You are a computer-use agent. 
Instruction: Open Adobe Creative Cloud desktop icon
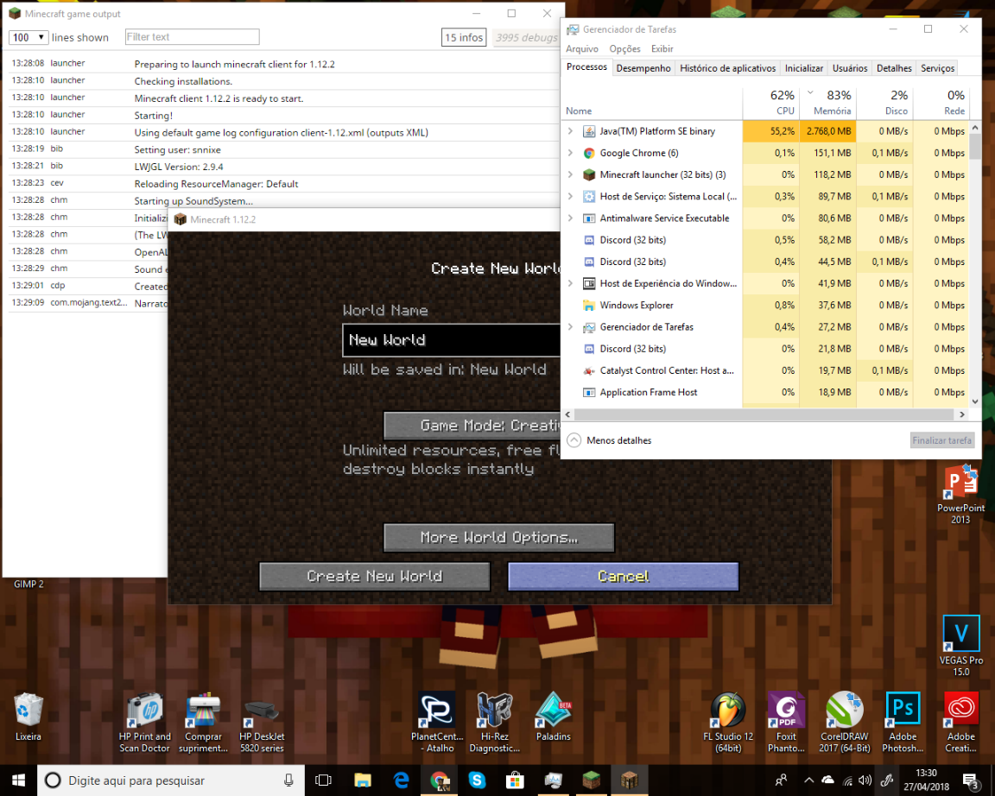[x=961, y=723]
